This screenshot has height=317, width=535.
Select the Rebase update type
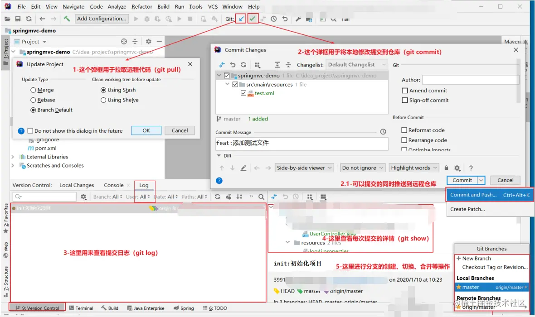(43, 100)
